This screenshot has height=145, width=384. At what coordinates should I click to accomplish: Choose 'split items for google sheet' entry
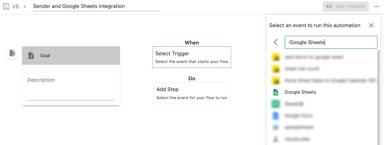point(314,57)
